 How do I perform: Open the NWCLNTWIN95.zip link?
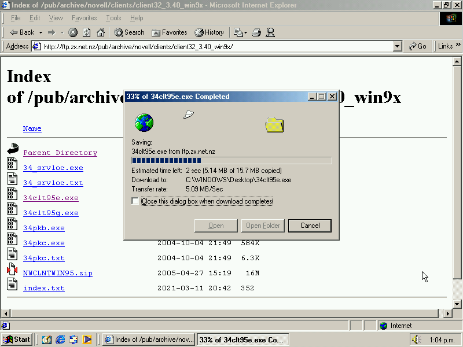point(58,273)
